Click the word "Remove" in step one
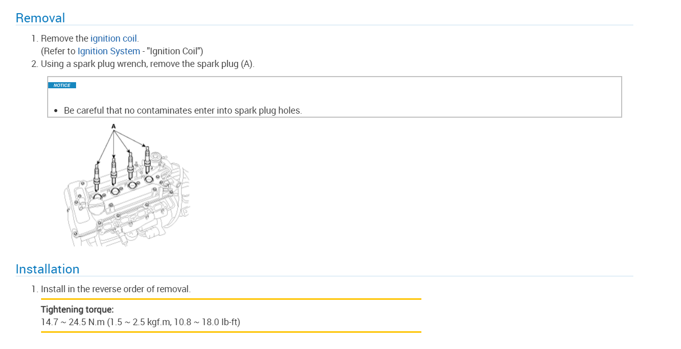This screenshot has width=681, height=349. (x=57, y=39)
